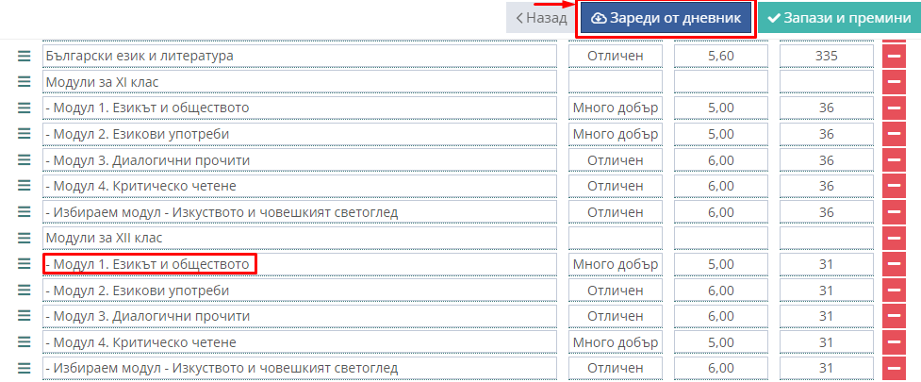
Task: Edit the Модули за XI клас name field
Action: pyautogui.click(x=300, y=82)
